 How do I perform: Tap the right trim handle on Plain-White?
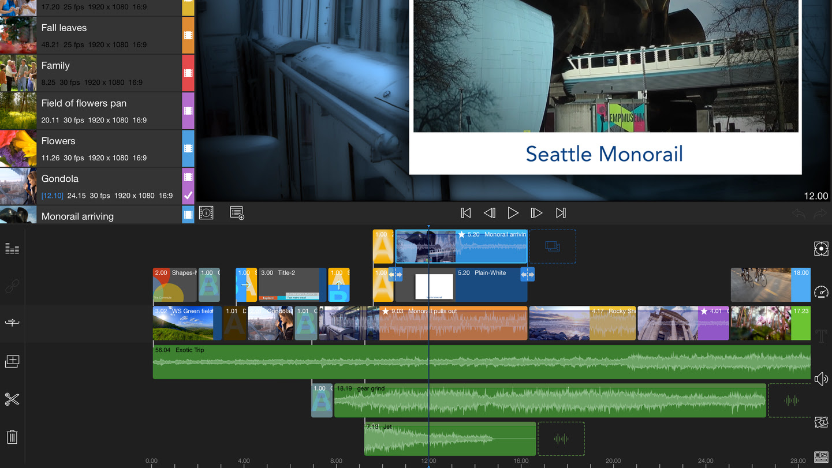(x=528, y=275)
